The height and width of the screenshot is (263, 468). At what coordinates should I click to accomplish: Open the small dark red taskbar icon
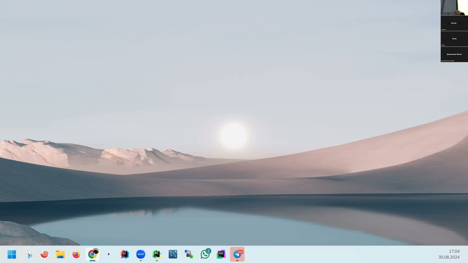pos(109,255)
